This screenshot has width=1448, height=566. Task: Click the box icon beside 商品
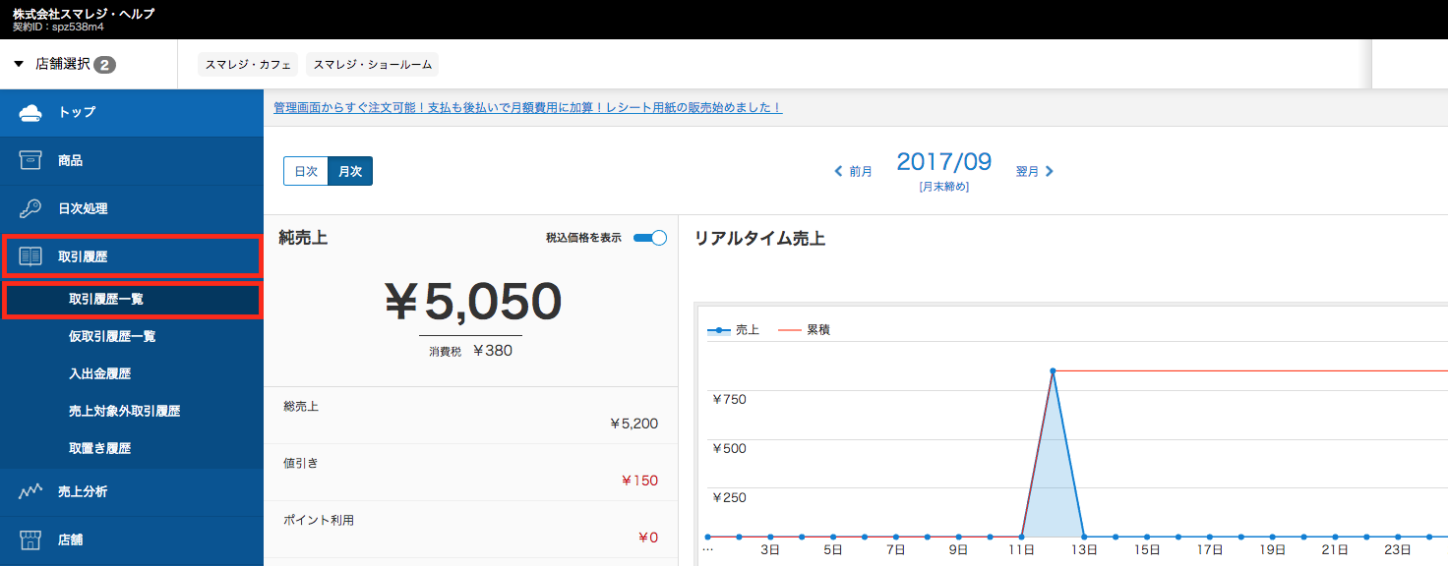point(30,160)
